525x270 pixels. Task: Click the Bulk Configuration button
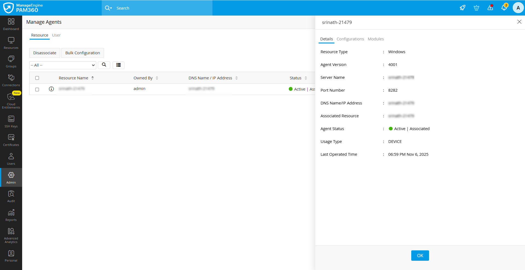click(82, 53)
